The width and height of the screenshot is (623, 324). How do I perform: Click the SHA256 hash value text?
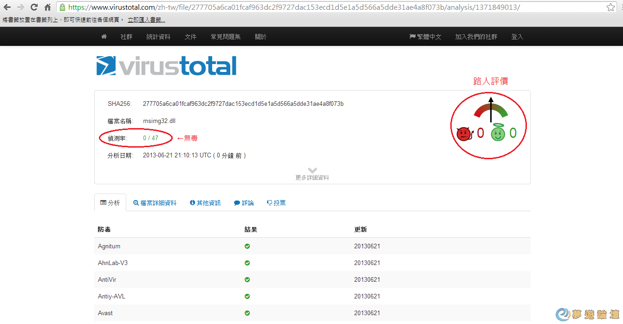click(x=243, y=104)
